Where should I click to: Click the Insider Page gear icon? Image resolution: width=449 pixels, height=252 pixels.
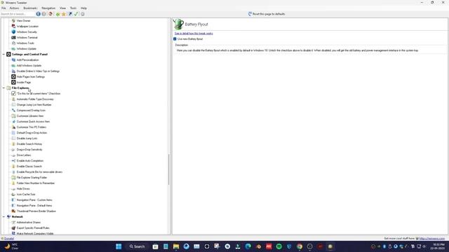(13, 83)
